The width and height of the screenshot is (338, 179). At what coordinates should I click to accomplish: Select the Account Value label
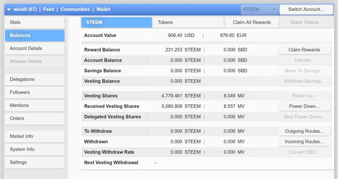pyautogui.click(x=100, y=35)
